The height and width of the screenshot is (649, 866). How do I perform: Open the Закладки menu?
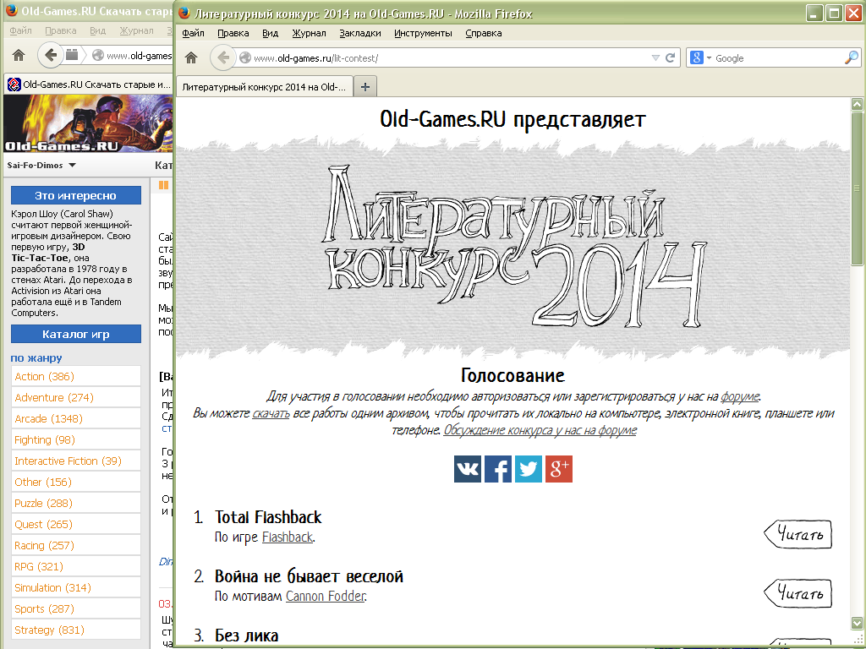click(360, 33)
